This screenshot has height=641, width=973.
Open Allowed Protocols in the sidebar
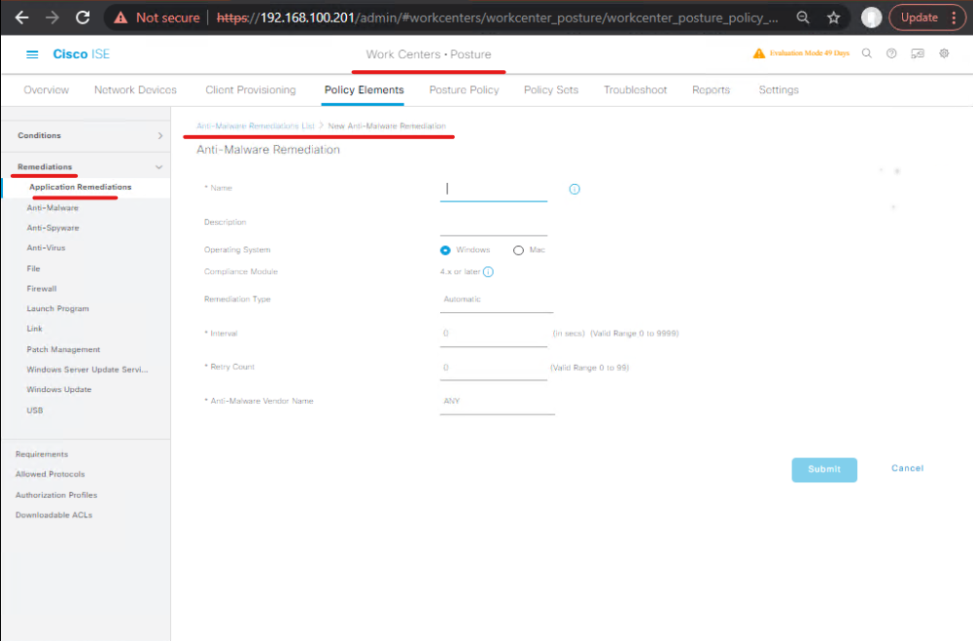[51, 474]
